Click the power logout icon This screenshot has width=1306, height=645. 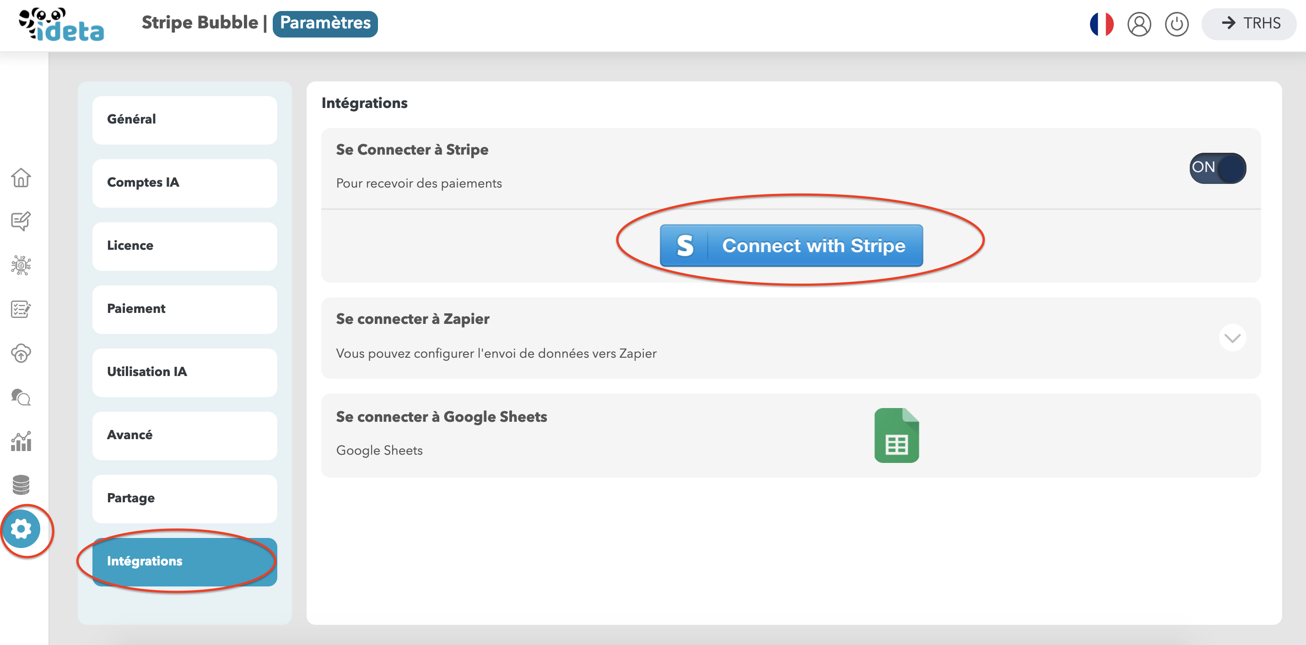1176,24
